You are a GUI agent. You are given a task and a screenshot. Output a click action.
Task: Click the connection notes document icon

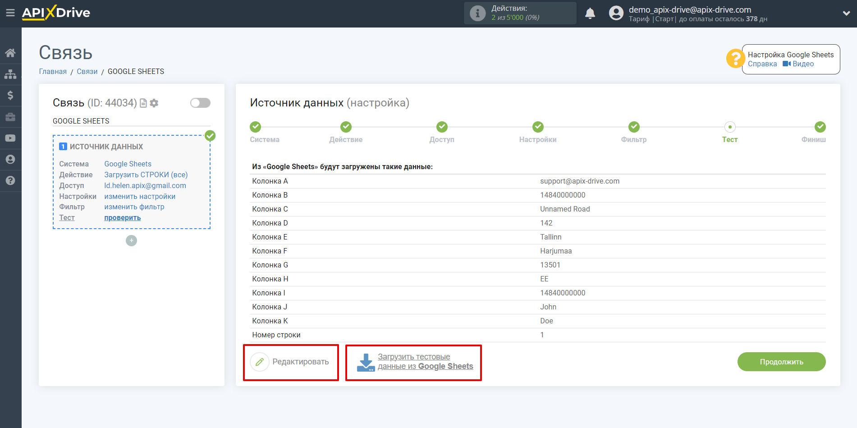(143, 103)
